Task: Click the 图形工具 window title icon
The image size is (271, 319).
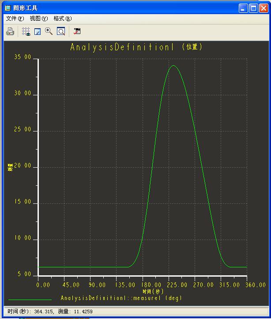Action: click(8, 8)
